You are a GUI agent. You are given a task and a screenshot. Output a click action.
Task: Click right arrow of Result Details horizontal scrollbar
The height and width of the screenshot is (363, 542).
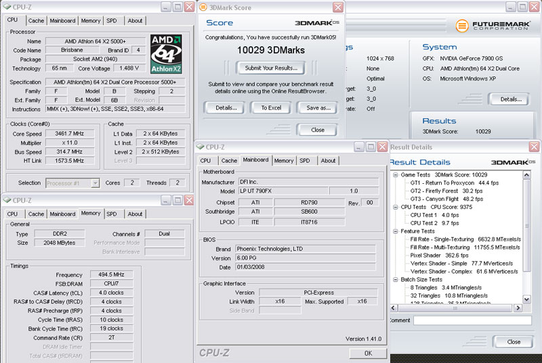click(x=518, y=308)
